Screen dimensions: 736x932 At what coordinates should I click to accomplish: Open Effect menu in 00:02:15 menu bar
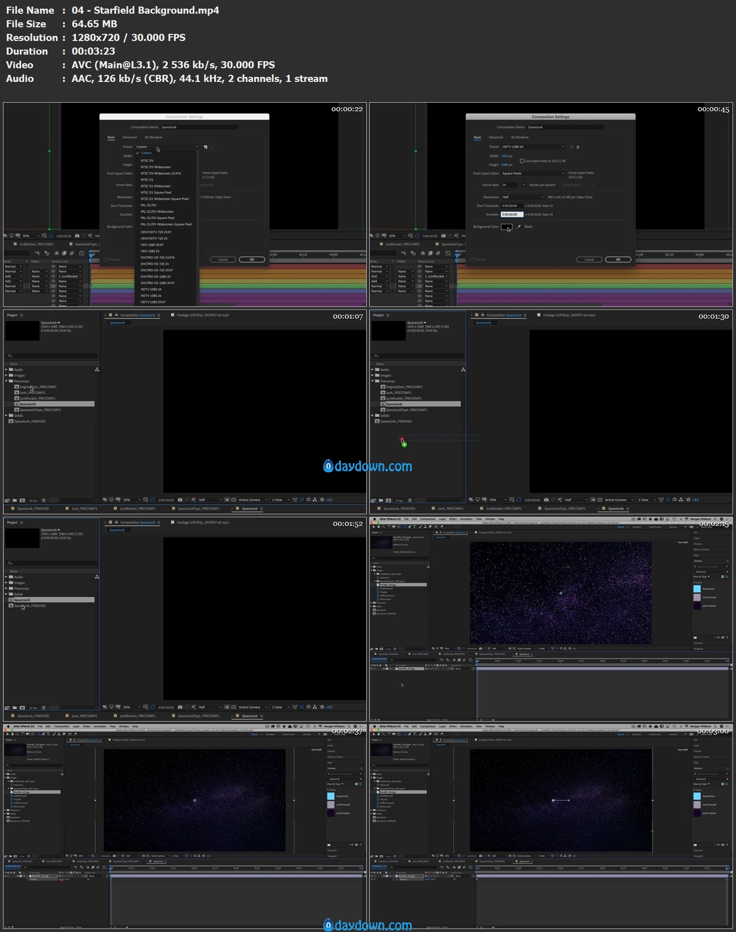point(453,519)
